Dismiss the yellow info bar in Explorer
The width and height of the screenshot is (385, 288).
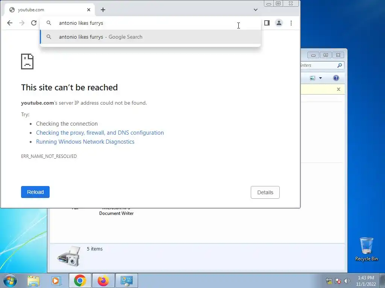click(x=339, y=89)
